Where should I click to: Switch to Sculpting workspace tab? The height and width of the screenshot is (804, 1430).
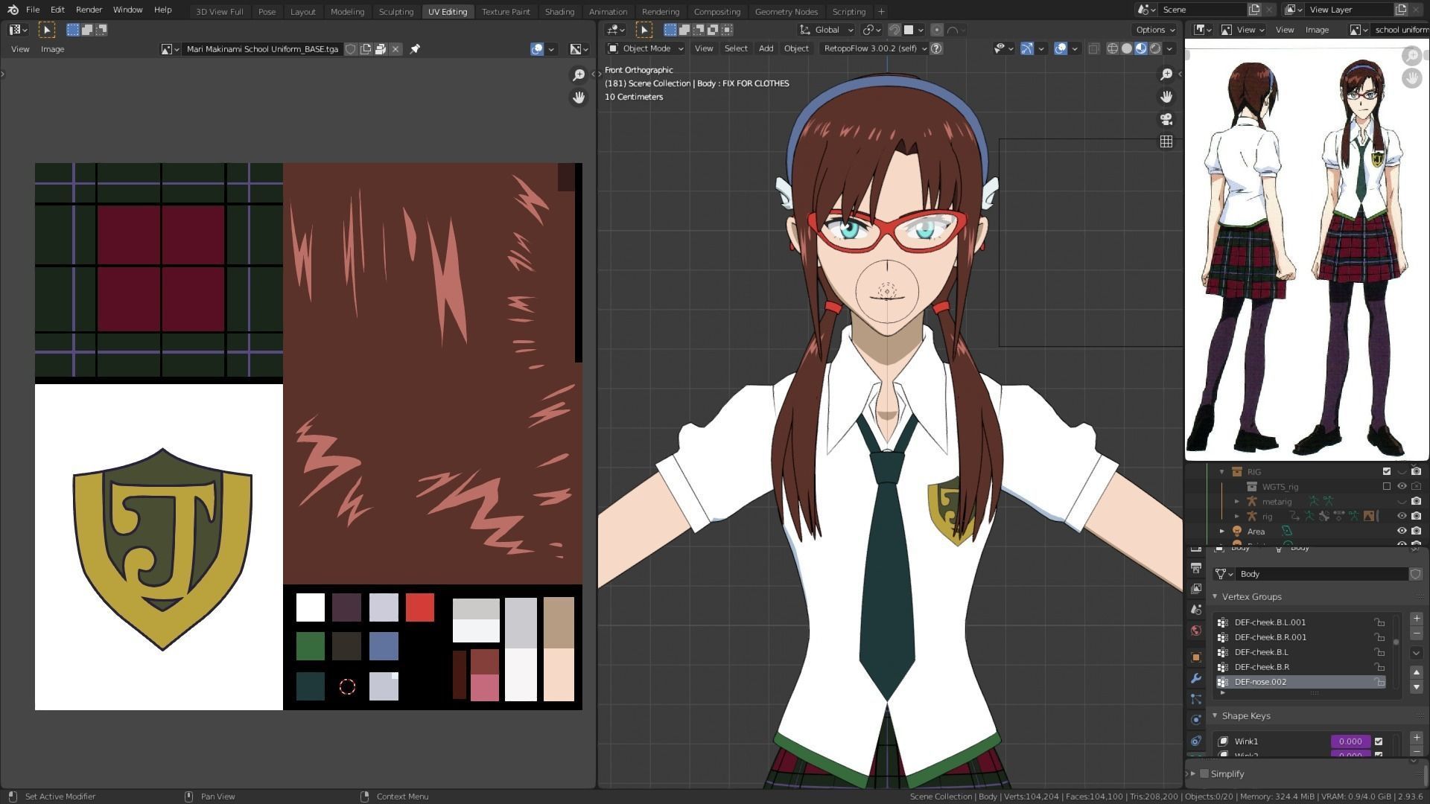pos(395,11)
